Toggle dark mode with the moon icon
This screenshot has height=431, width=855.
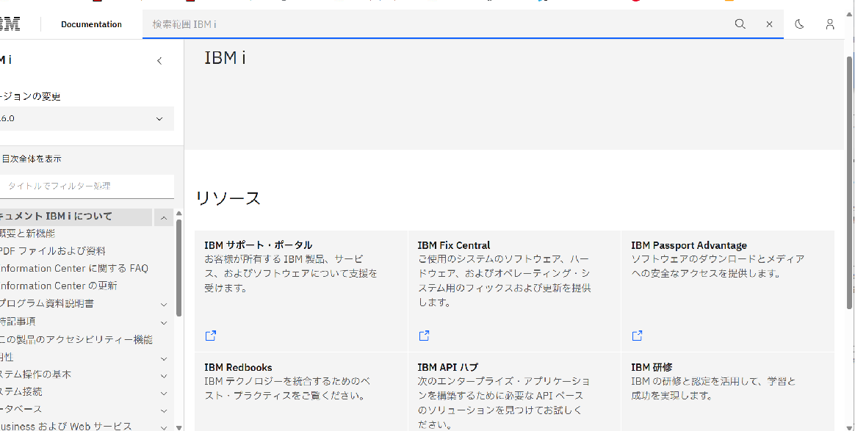click(799, 24)
